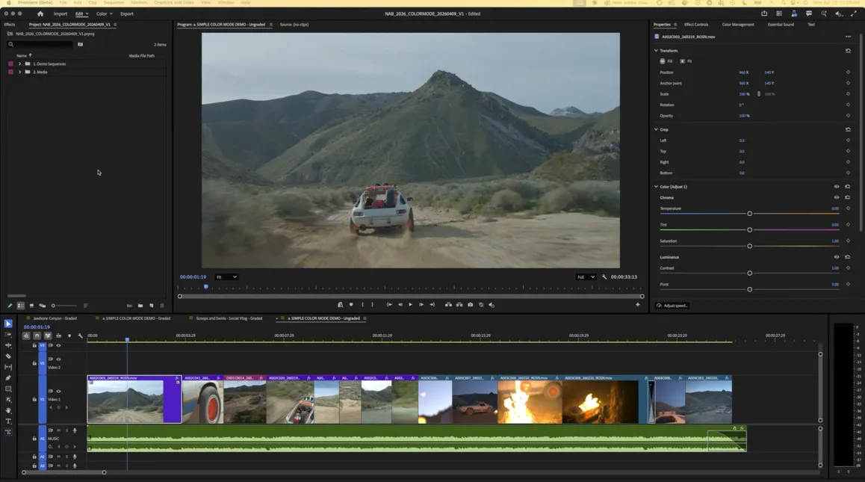Open the timeline wrench settings
865x482 pixels.
click(x=80, y=336)
